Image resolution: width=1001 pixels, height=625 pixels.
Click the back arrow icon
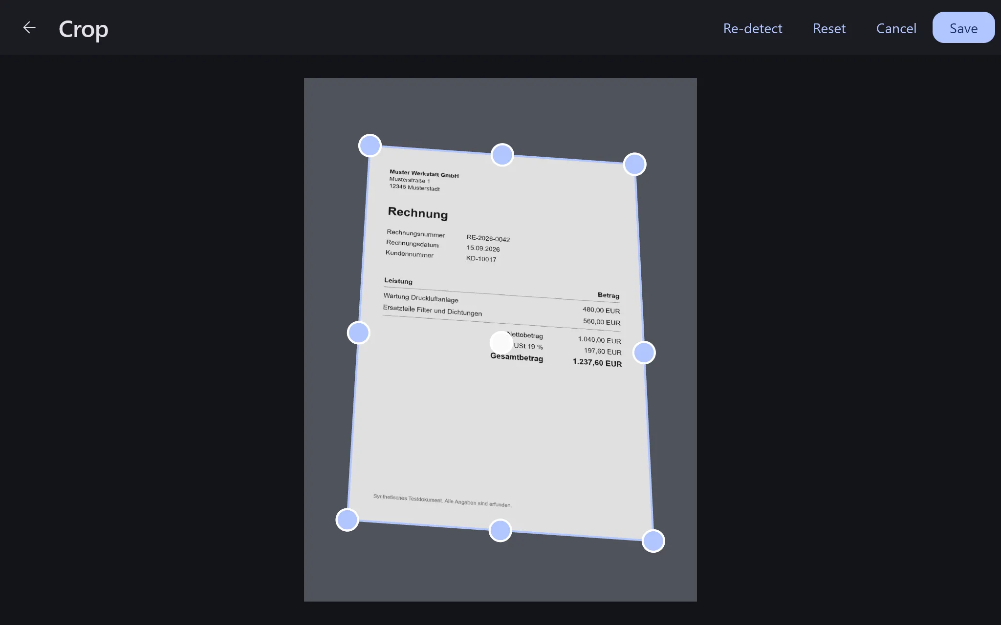coord(29,28)
